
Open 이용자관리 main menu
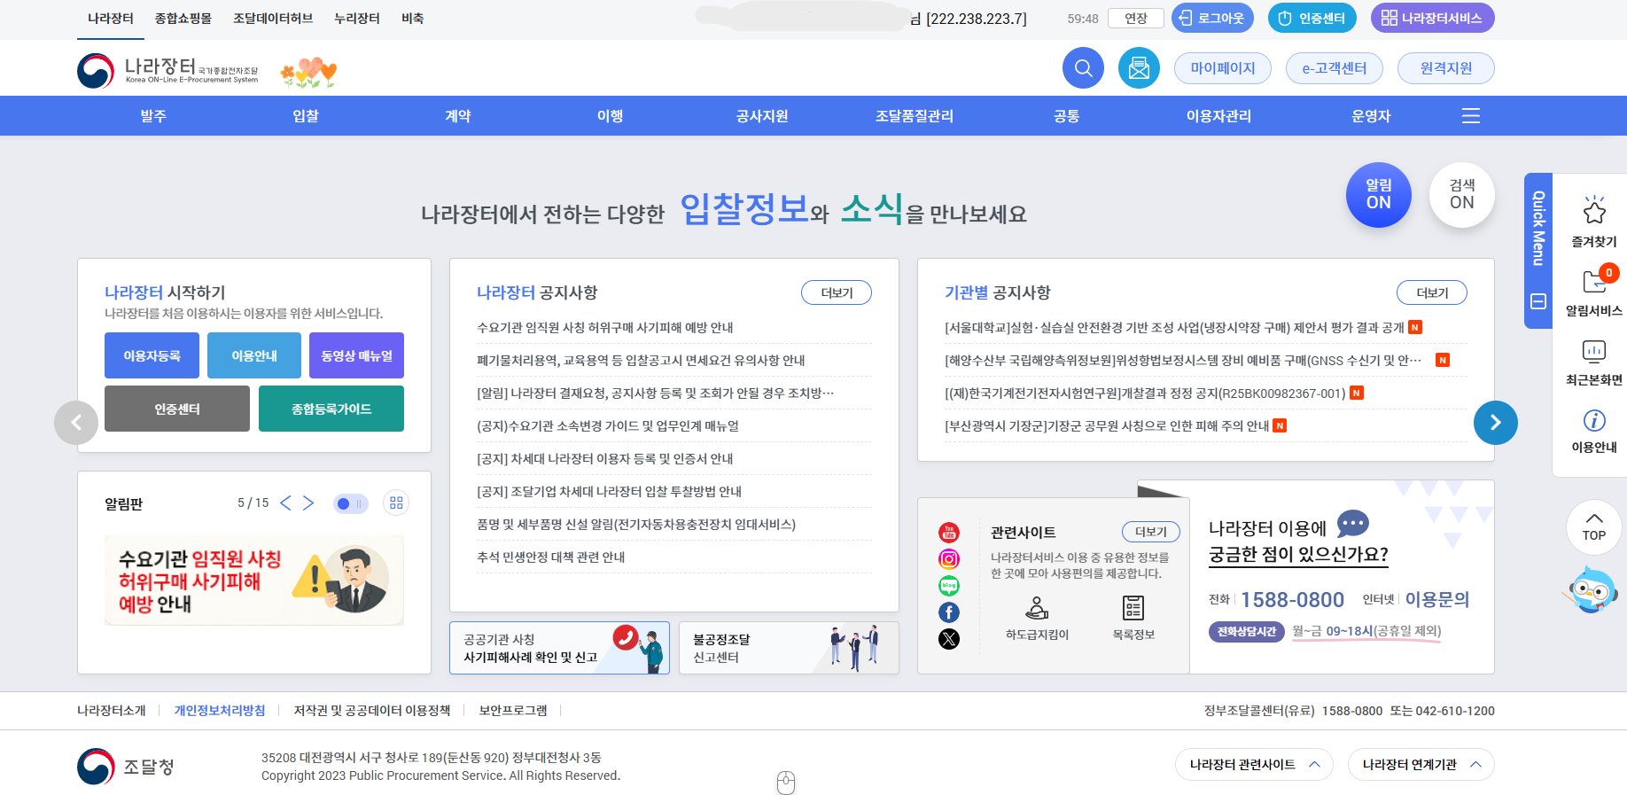point(1219,116)
